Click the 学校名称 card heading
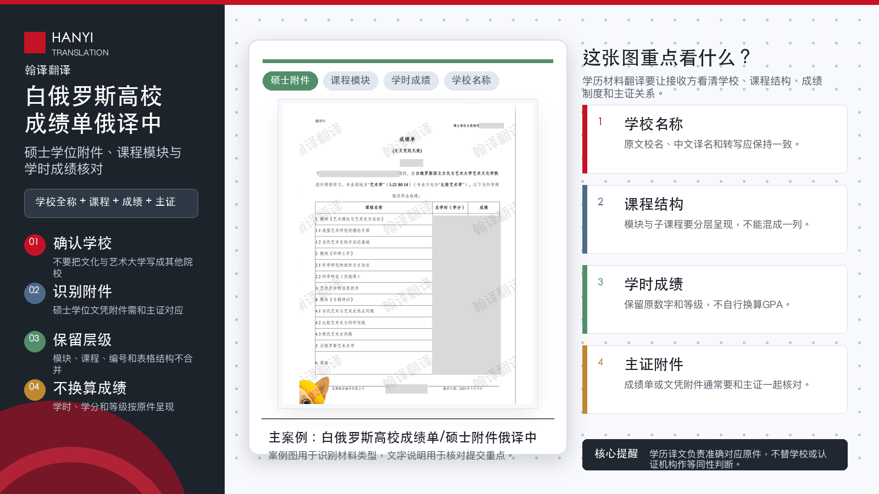This screenshot has height=494, width=879. click(x=654, y=124)
